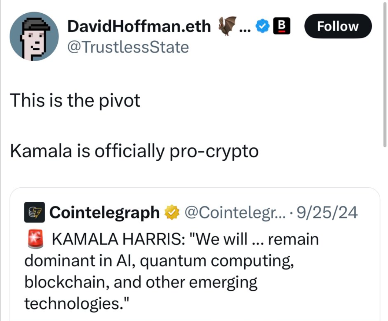Open the Cointelegraph account name
This screenshot has width=388, height=321.
(x=104, y=213)
